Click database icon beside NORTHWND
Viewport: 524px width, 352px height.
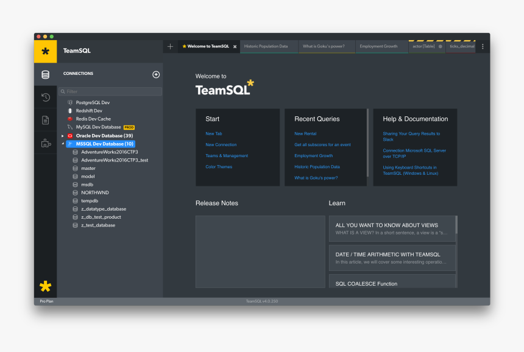[x=75, y=192]
